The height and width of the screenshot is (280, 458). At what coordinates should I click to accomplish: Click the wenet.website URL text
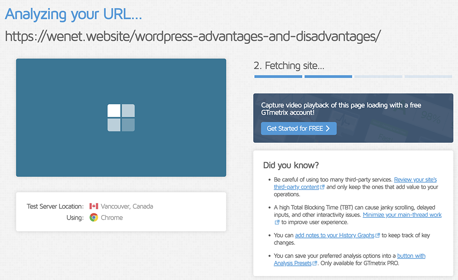pos(193,37)
